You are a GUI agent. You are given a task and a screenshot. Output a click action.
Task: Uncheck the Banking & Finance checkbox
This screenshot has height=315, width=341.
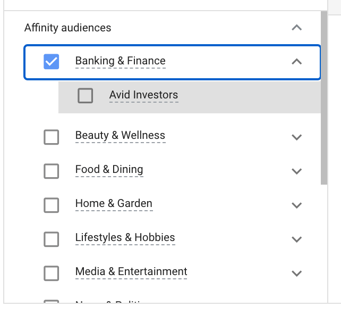[52, 62]
